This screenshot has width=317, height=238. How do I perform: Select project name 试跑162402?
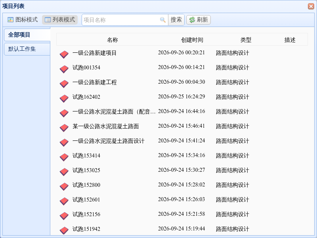(86, 97)
